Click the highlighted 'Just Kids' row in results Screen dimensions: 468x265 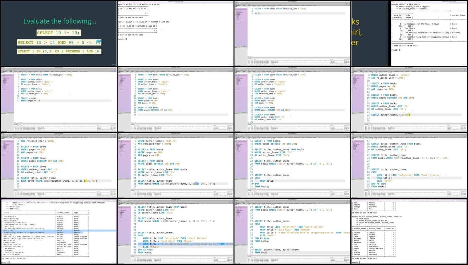(x=29, y=230)
